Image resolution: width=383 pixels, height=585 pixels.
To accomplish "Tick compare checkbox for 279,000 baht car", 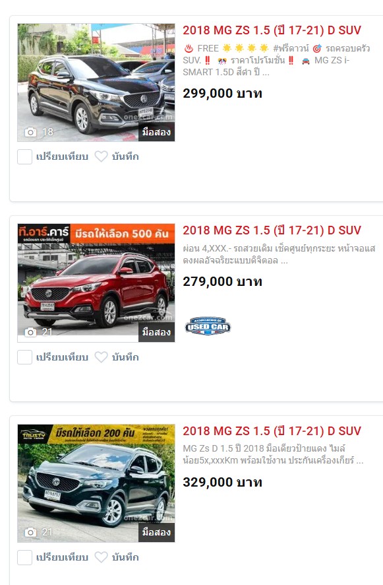I will pyautogui.click(x=24, y=357).
